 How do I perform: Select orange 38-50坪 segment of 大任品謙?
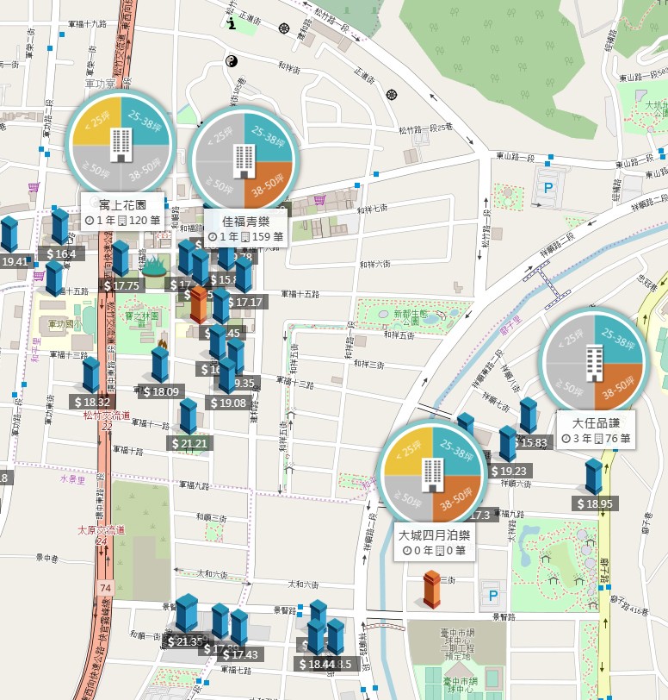point(618,387)
